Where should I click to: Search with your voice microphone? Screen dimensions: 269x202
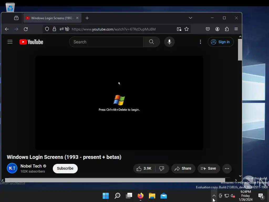[x=169, y=42]
